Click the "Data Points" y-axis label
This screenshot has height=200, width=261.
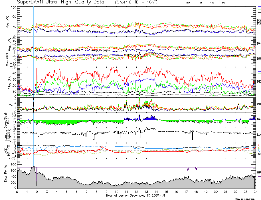(x=5, y=173)
